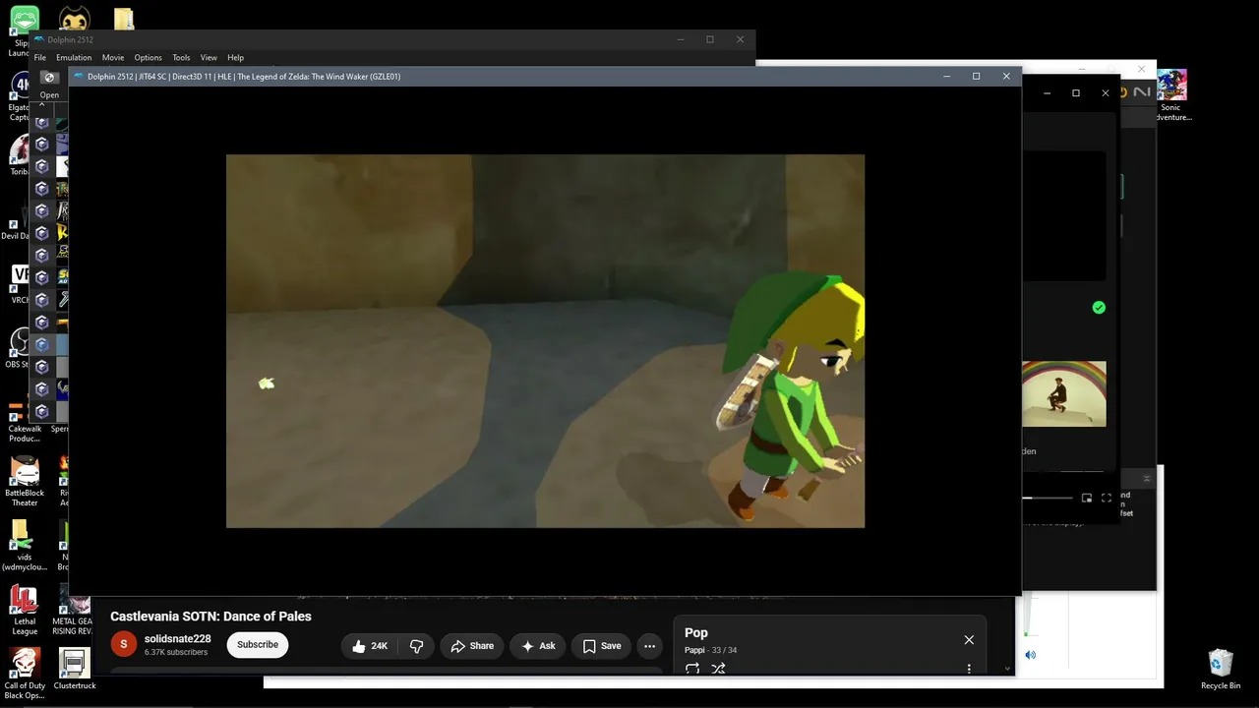
Task: Toggle loop on the Pop playlist
Action: 692,669
